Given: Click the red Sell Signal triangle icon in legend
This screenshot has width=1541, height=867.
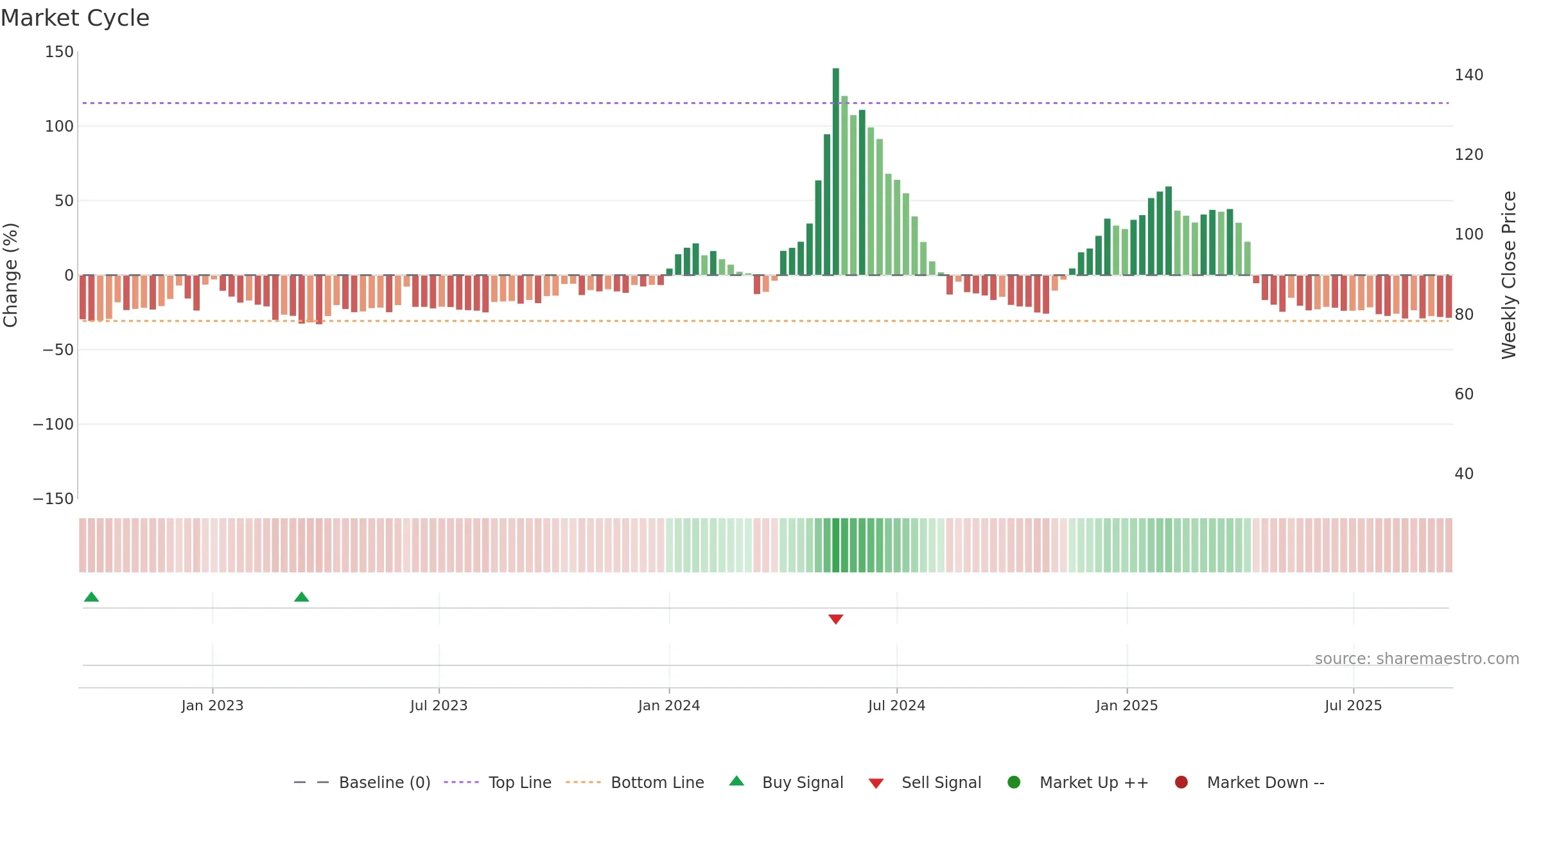Looking at the screenshot, I should tap(876, 784).
